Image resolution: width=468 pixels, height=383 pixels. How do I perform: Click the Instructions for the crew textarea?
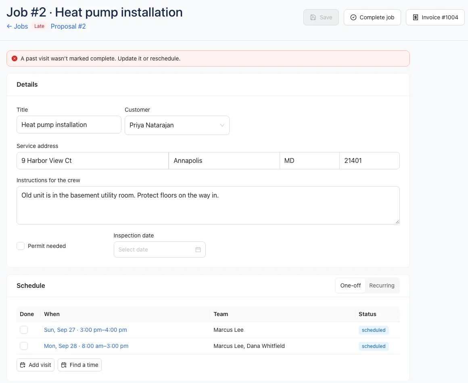[x=208, y=206]
